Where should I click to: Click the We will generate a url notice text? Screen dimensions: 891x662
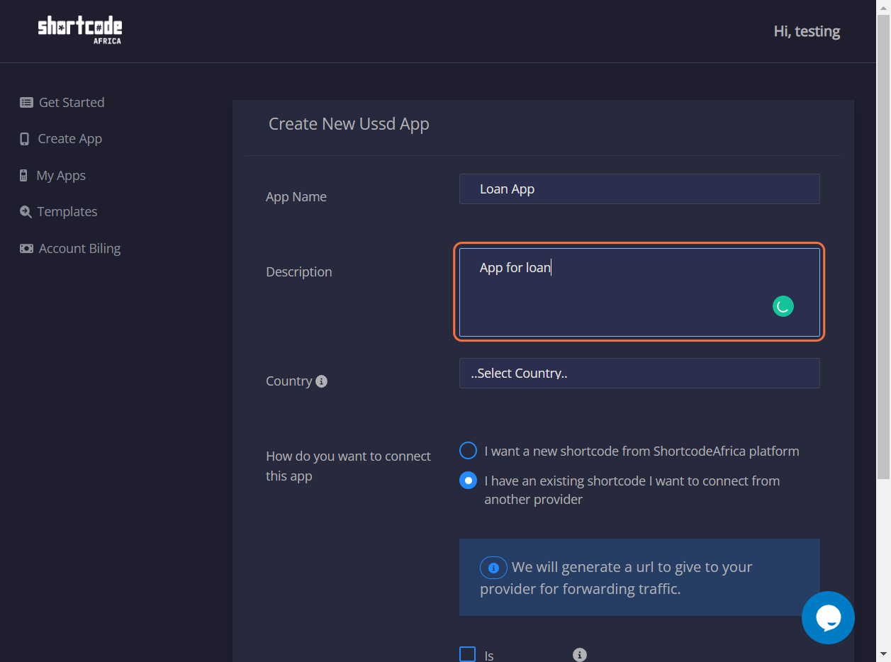coord(616,578)
